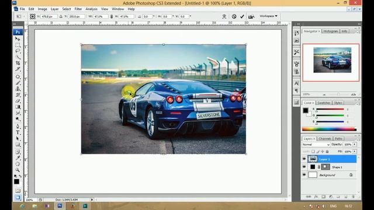
Task: Open the tool preset picker
Action: point(20,16)
